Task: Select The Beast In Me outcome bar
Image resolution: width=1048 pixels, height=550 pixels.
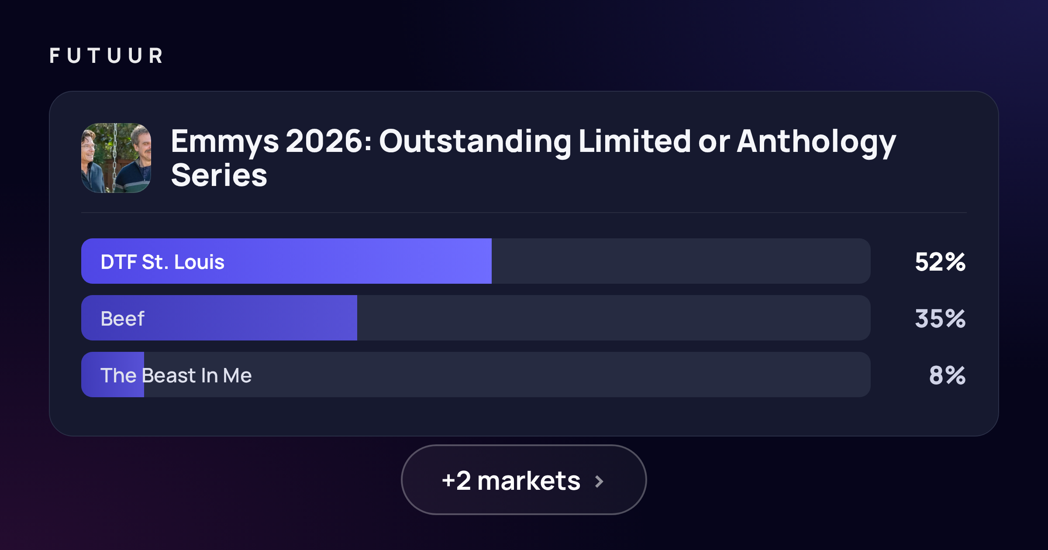Action: click(x=476, y=375)
